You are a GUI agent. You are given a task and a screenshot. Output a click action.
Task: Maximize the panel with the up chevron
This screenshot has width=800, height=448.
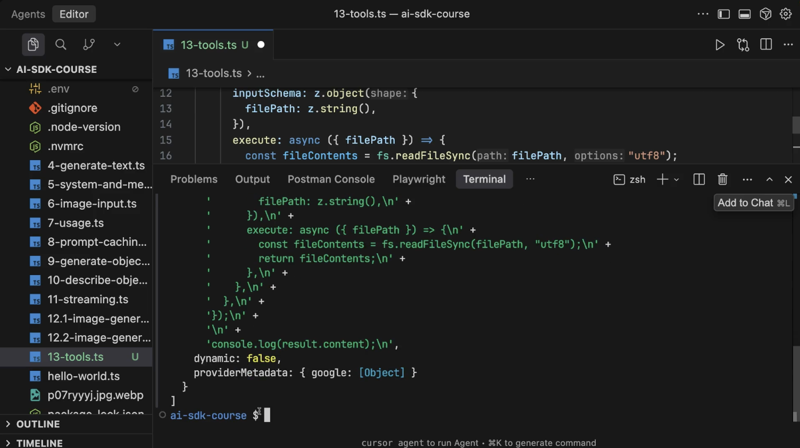tap(770, 180)
